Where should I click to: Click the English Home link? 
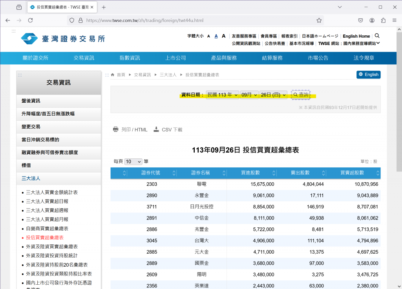(356, 36)
